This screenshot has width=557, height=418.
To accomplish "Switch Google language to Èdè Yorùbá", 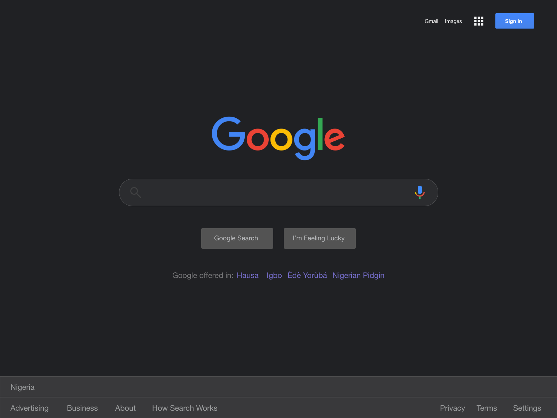I will pyautogui.click(x=307, y=275).
